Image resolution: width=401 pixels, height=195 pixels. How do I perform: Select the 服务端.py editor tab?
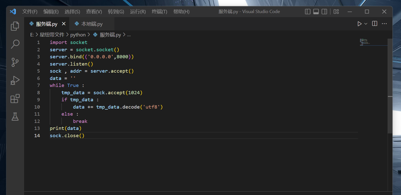(x=47, y=24)
